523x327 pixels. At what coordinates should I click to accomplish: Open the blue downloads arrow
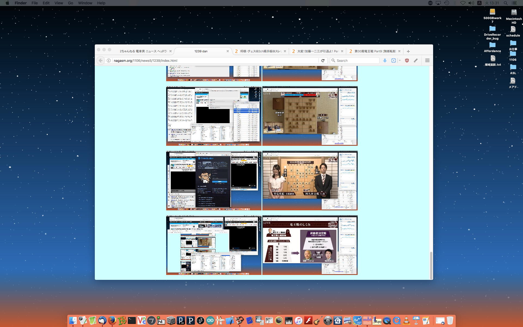(385, 60)
